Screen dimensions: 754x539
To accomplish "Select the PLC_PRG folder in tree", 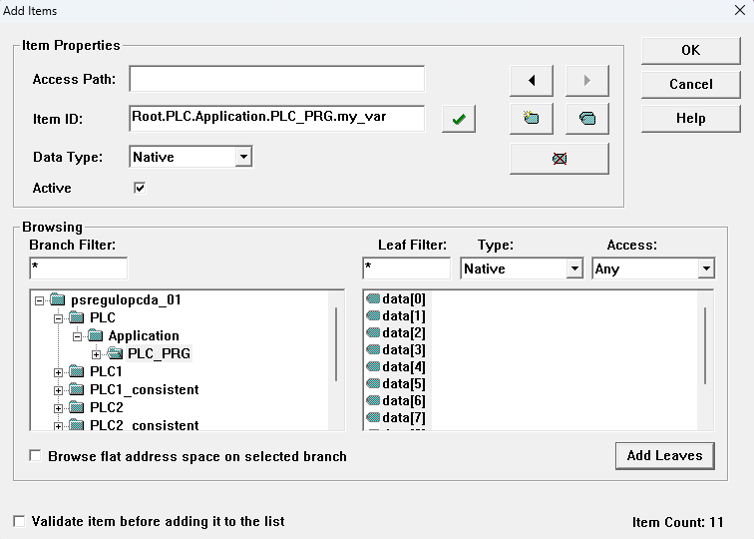I will (159, 353).
